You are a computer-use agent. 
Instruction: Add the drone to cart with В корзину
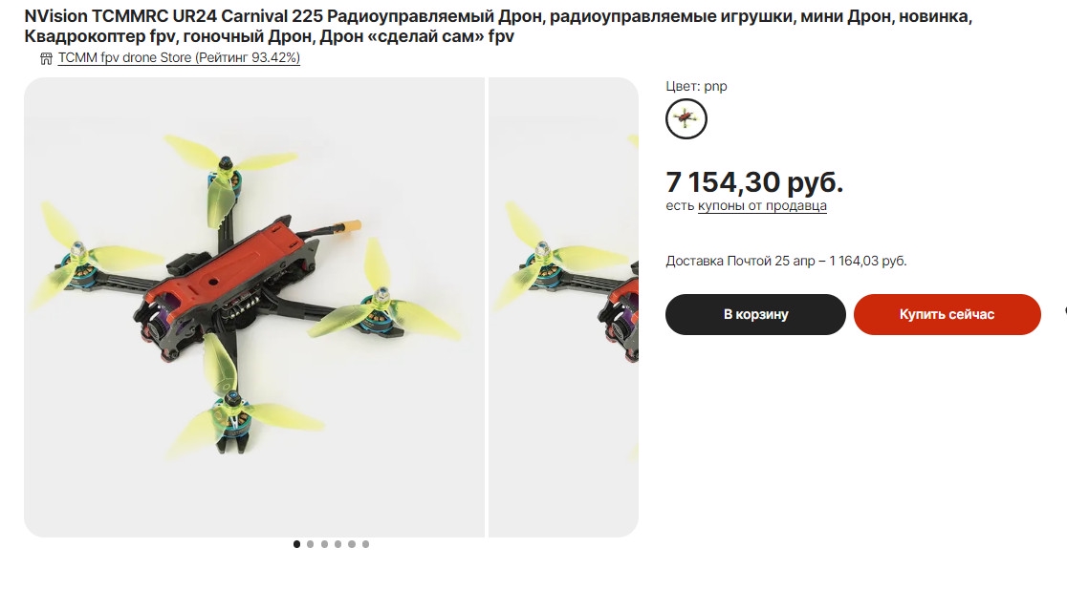(755, 314)
